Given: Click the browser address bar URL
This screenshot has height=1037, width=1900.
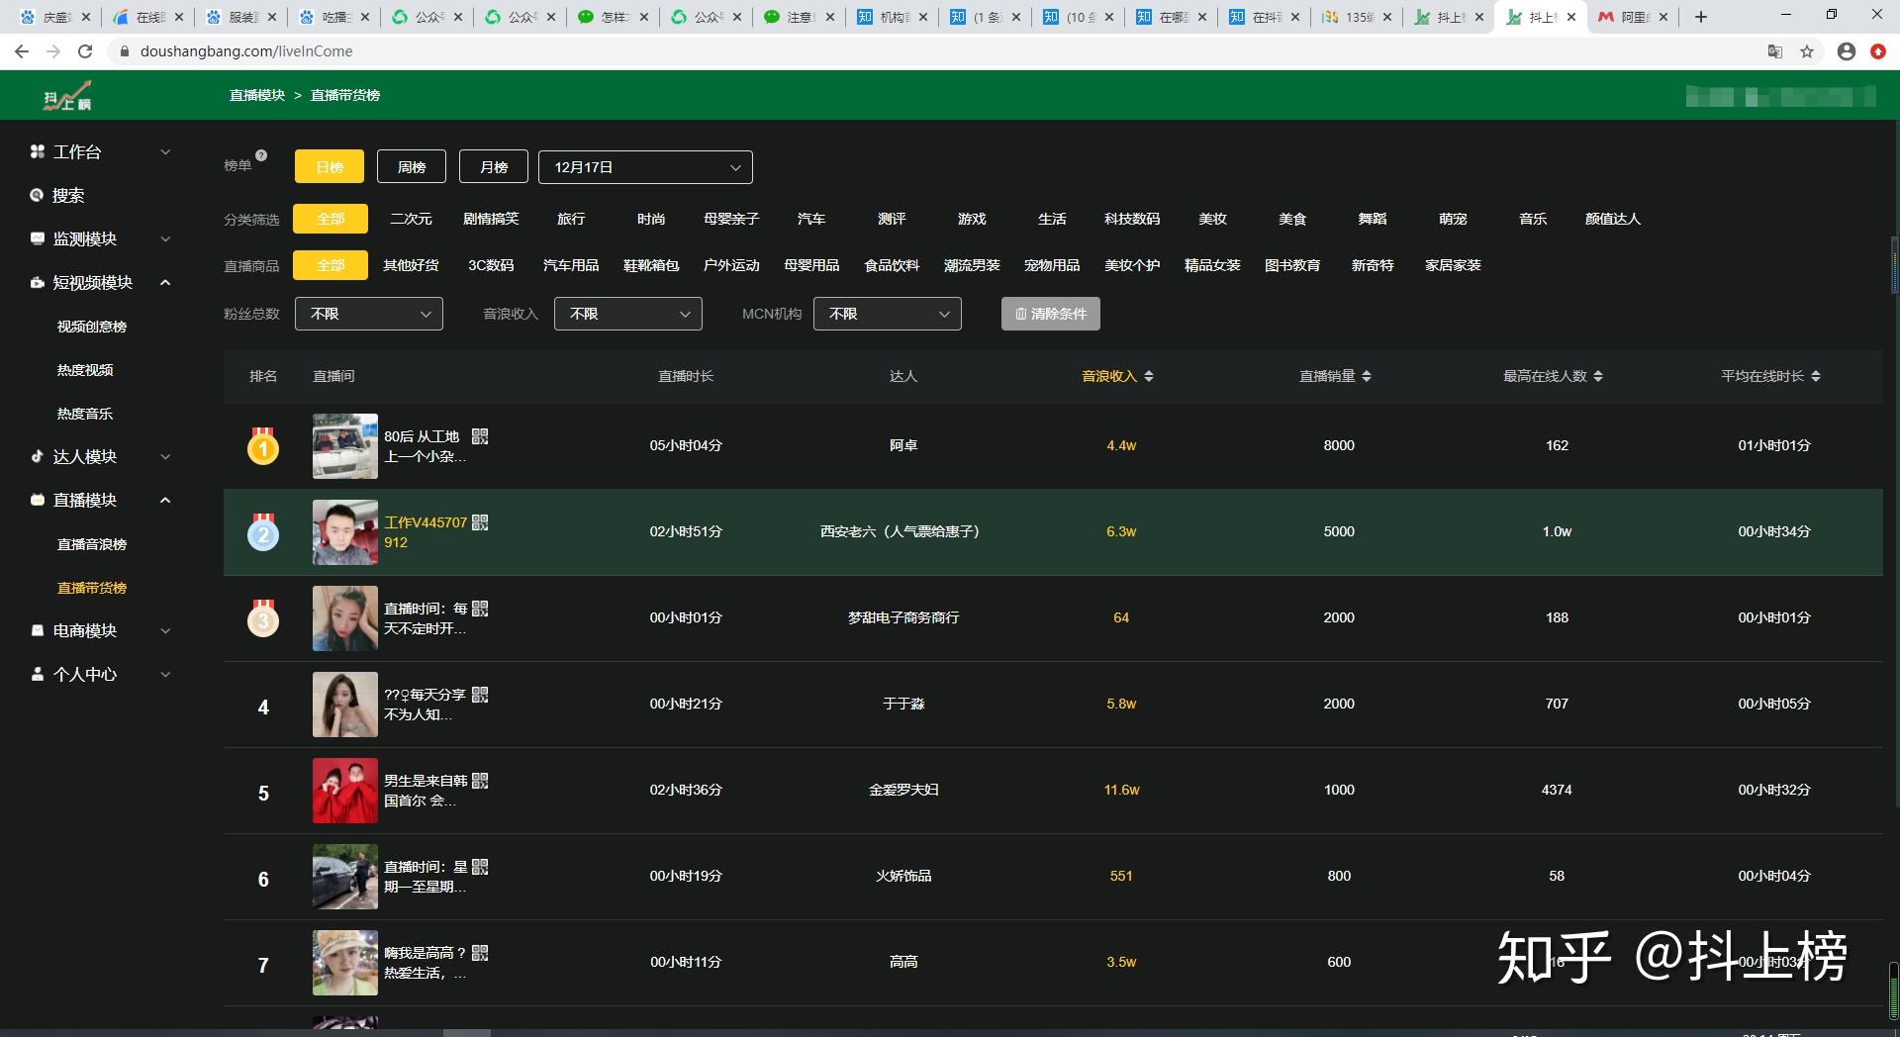Looking at the screenshot, I should [x=246, y=51].
